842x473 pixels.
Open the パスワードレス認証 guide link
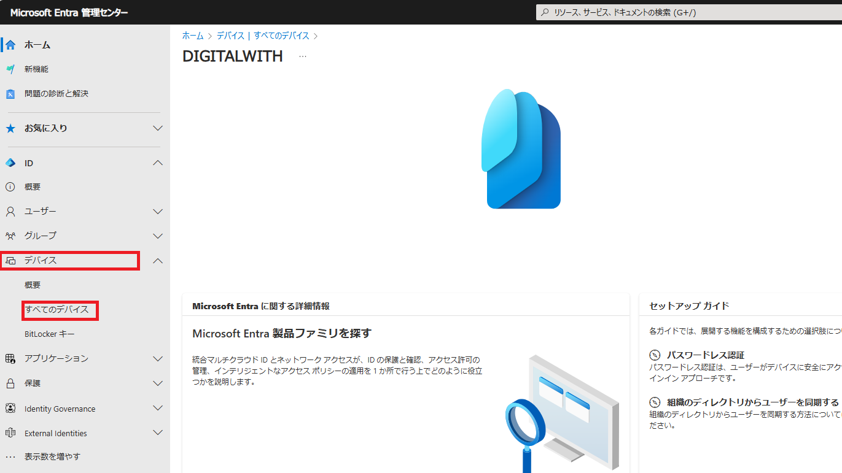click(x=706, y=355)
